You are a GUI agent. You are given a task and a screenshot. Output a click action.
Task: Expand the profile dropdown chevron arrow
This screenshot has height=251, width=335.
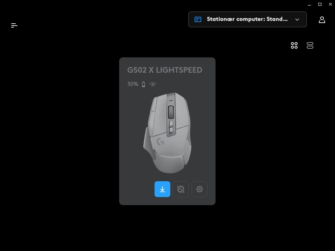[x=297, y=19]
